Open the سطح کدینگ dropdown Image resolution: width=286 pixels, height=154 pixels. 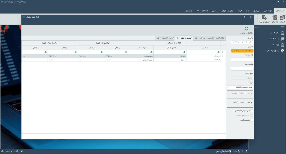(x=242, y=78)
